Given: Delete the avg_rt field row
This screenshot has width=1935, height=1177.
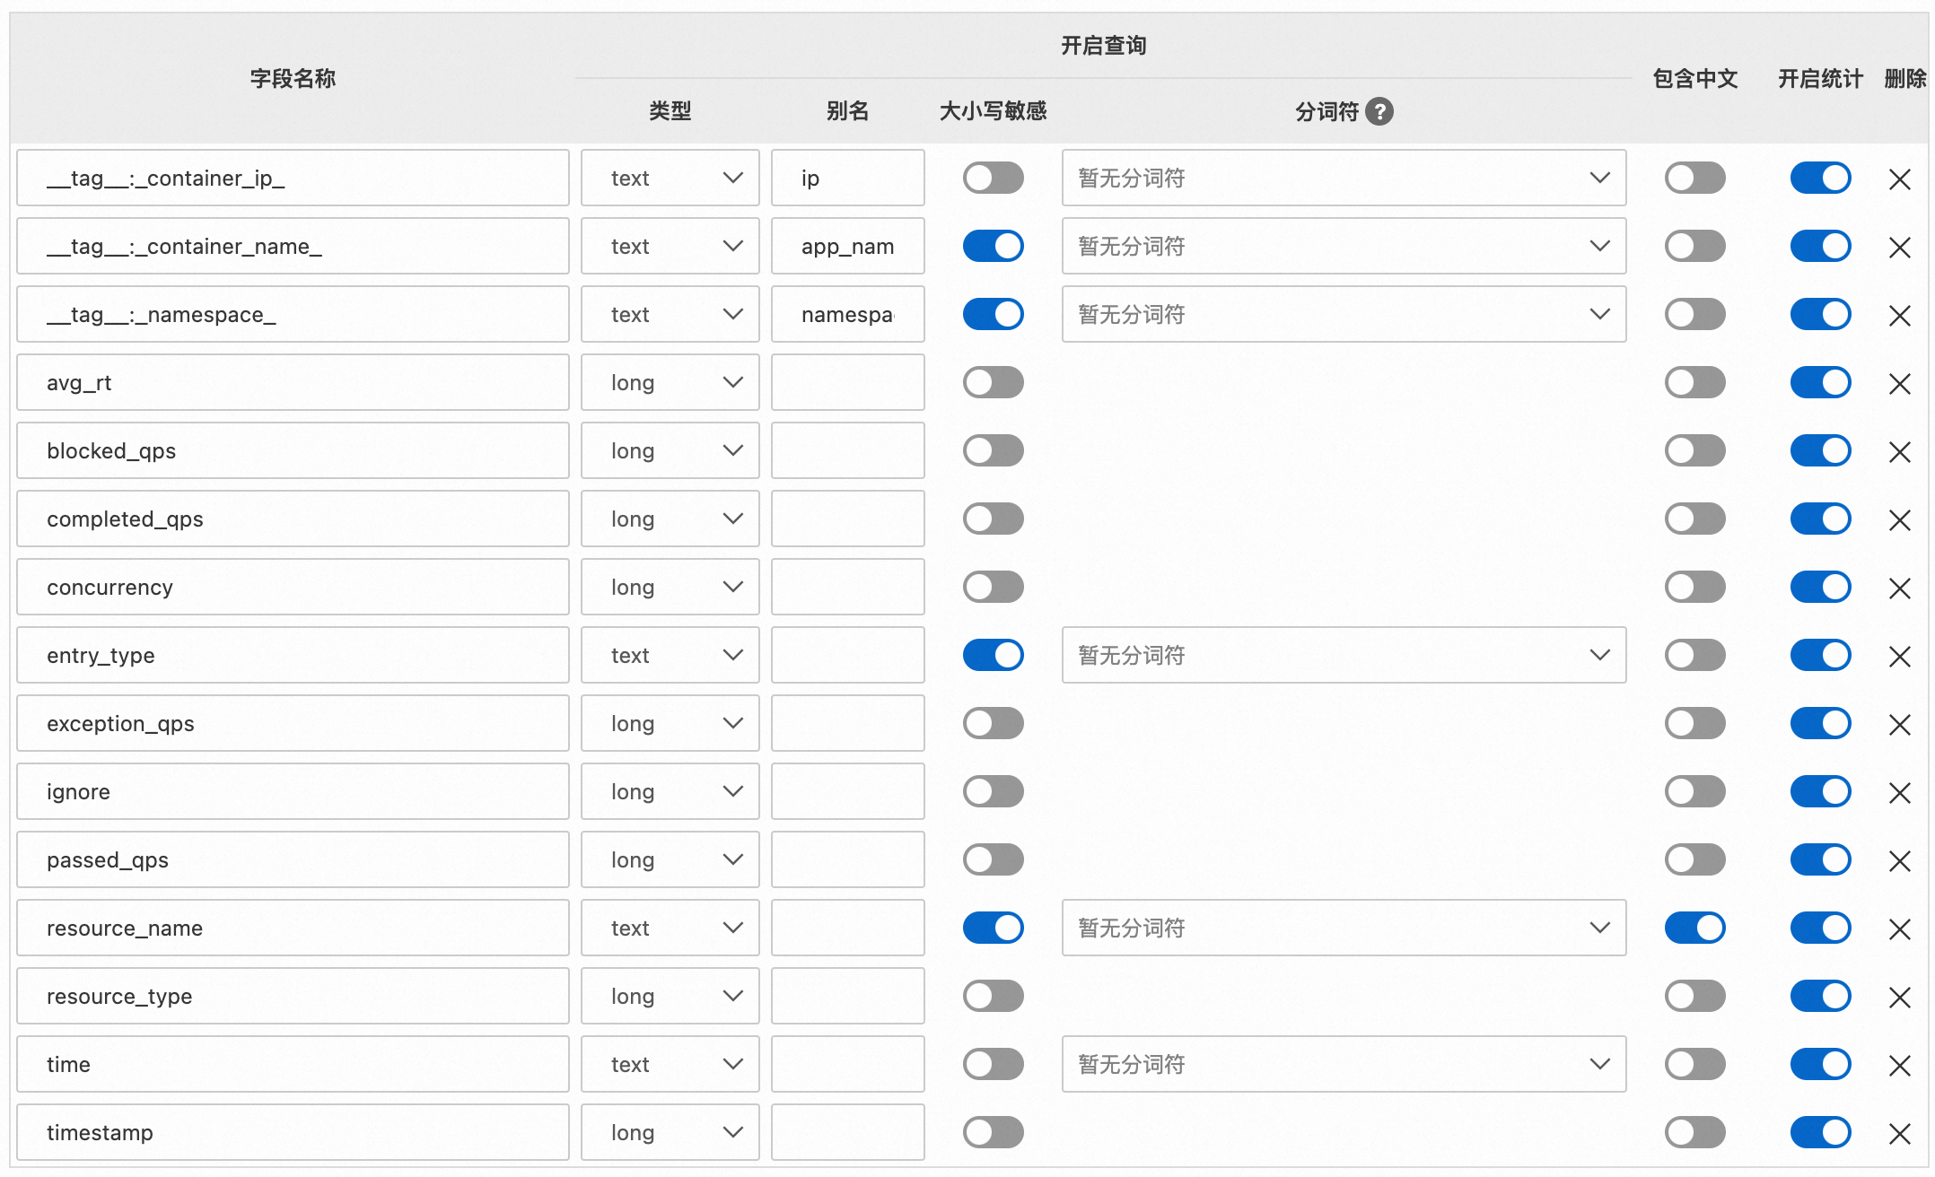Looking at the screenshot, I should [1899, 384].
